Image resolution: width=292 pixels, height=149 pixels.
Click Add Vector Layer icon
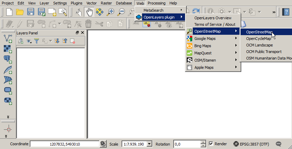[x=8, y=39]
